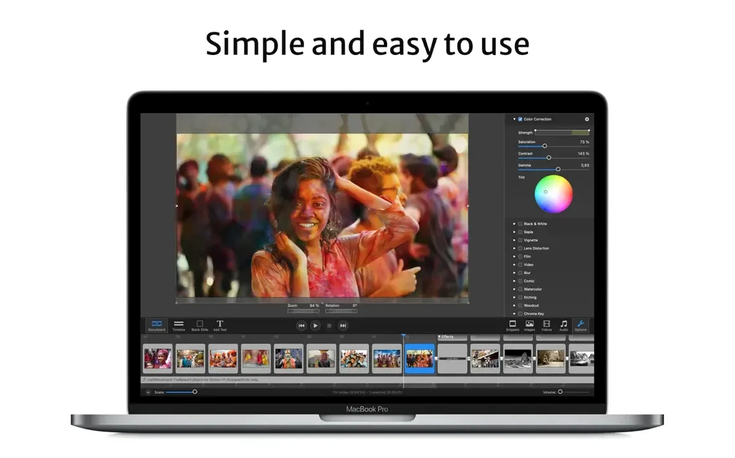Expand the Blur effect options

[514, 273]
